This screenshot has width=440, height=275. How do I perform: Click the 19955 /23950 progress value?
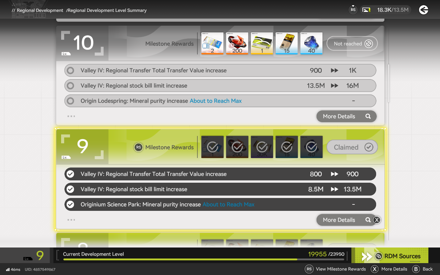click(326, 254)
